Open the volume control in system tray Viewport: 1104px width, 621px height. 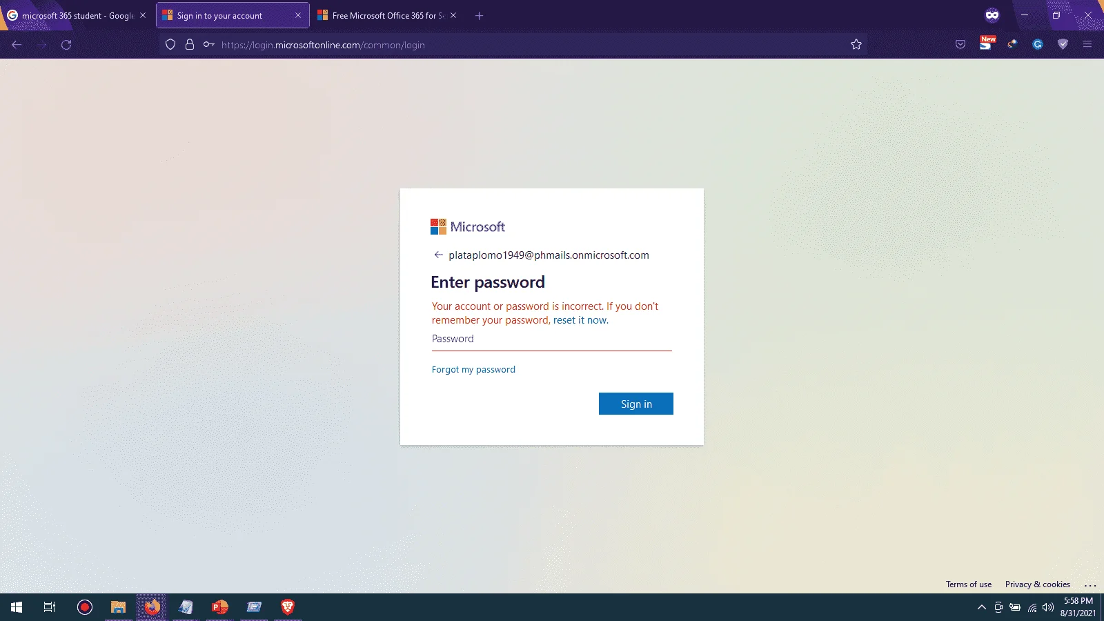point(1048,608)
